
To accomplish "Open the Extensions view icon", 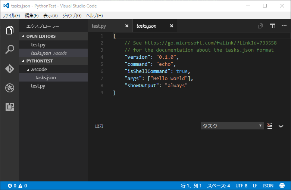I will (x=10, y=107).
